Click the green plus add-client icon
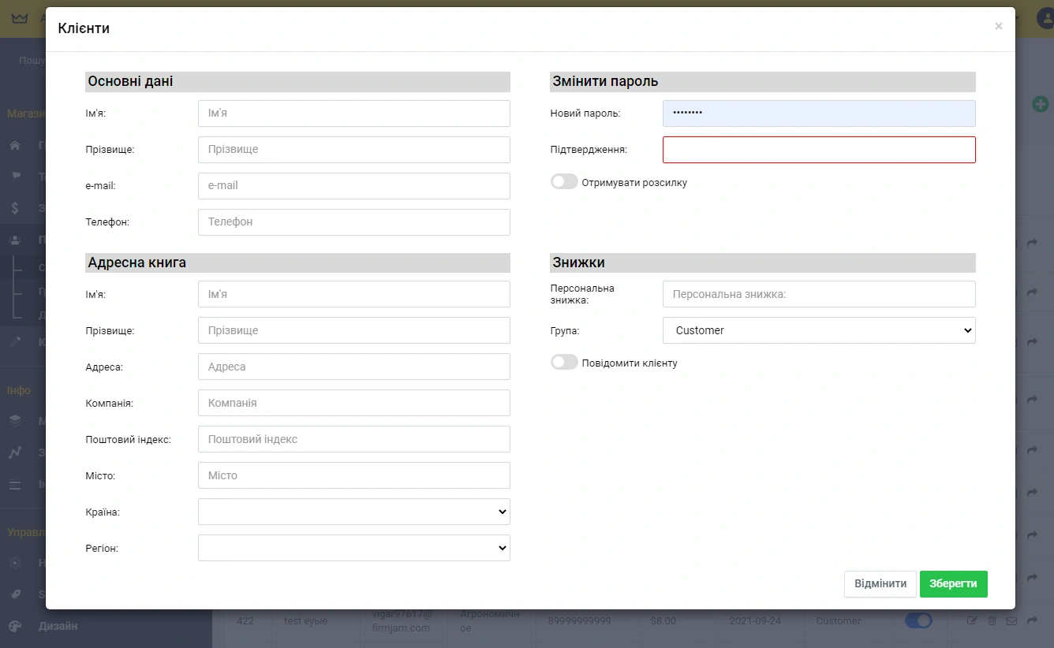 [x=1040, y=104]
